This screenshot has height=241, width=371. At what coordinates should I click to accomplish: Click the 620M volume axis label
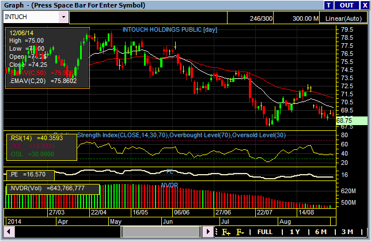(x=348, y=191)
